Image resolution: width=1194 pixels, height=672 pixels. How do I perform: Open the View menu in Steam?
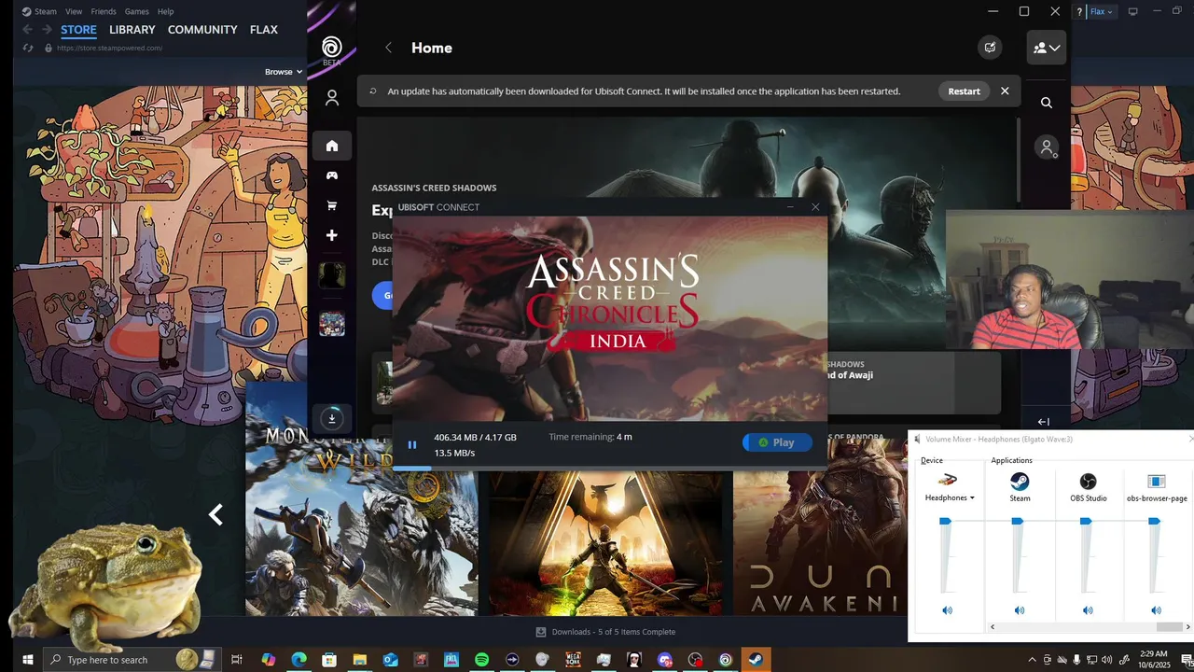(73, 11)
